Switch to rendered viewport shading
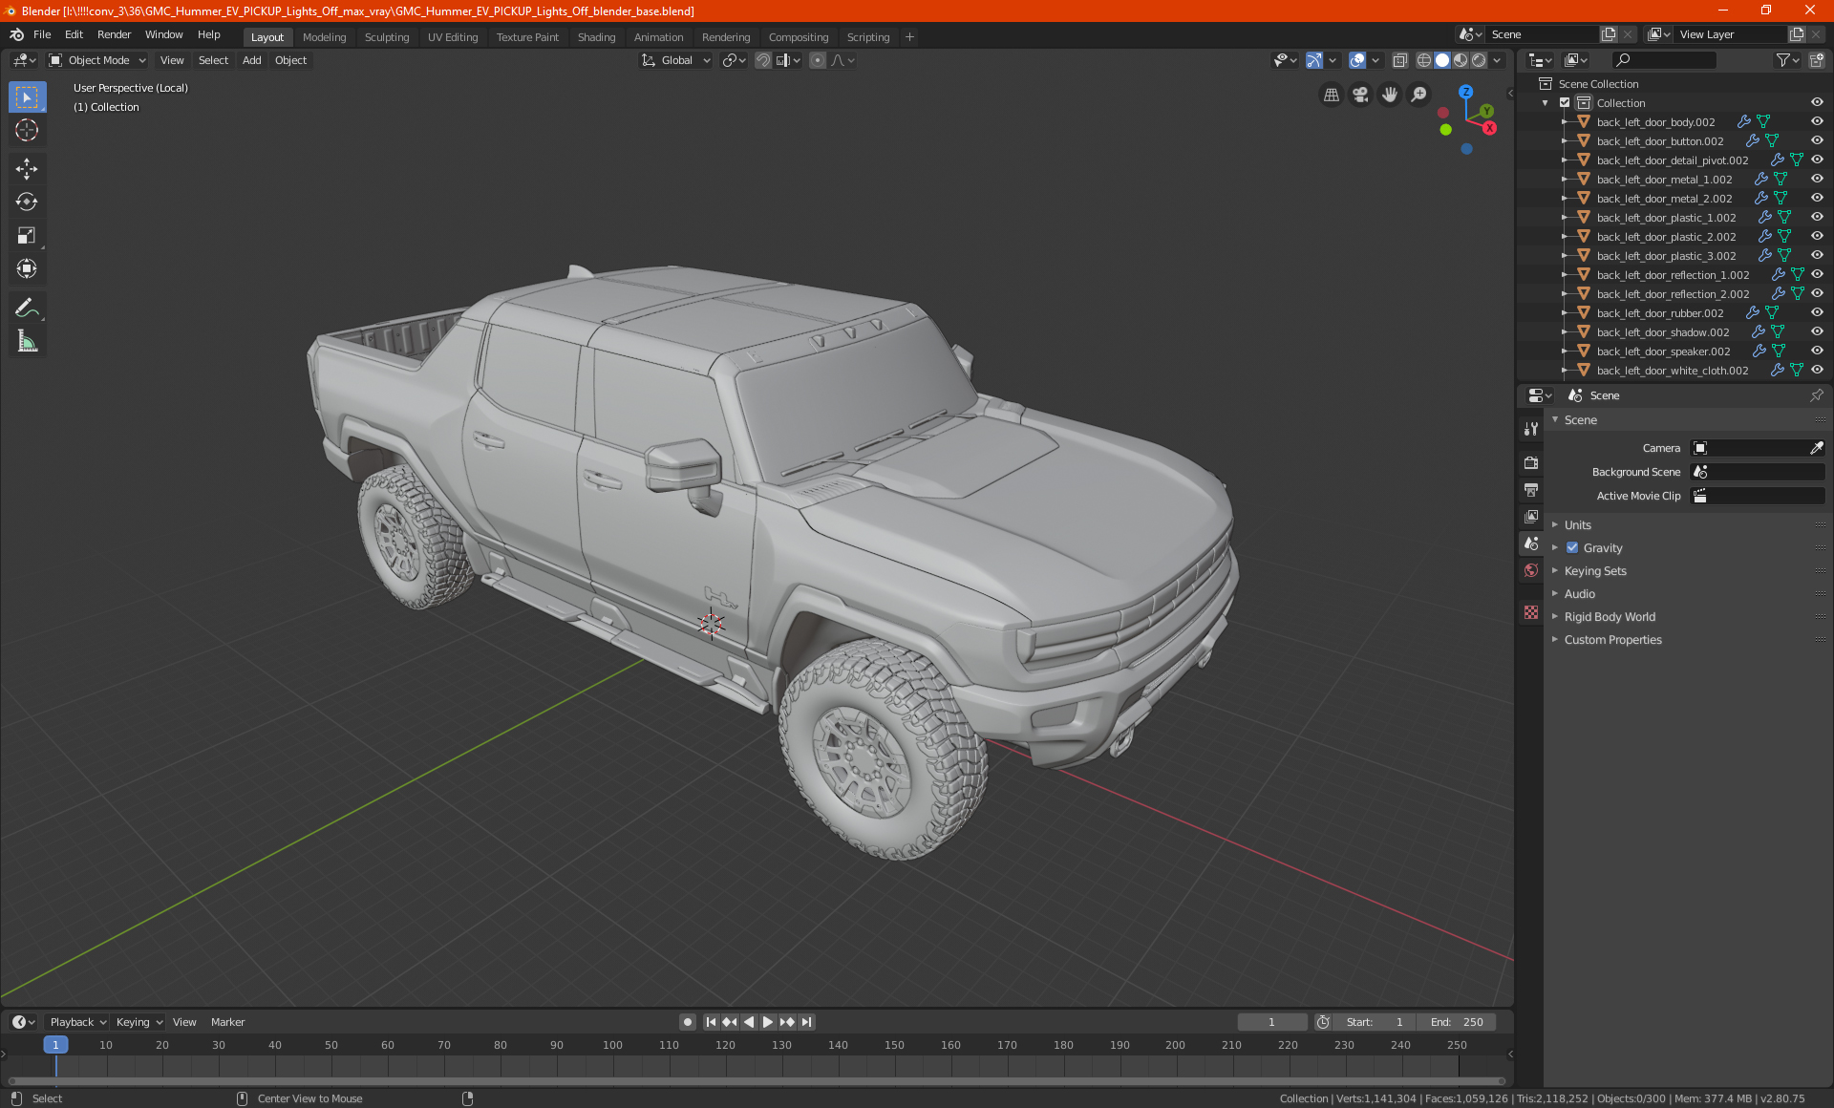The image size is (1834, 1108). 1479,60
